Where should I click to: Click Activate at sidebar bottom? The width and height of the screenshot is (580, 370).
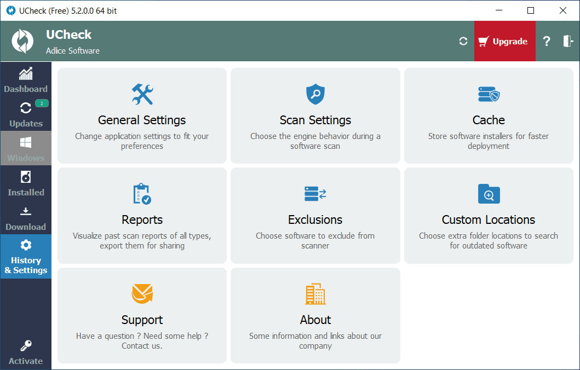click(26, 352)
